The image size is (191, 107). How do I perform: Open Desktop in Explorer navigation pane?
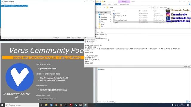[103, 15]
